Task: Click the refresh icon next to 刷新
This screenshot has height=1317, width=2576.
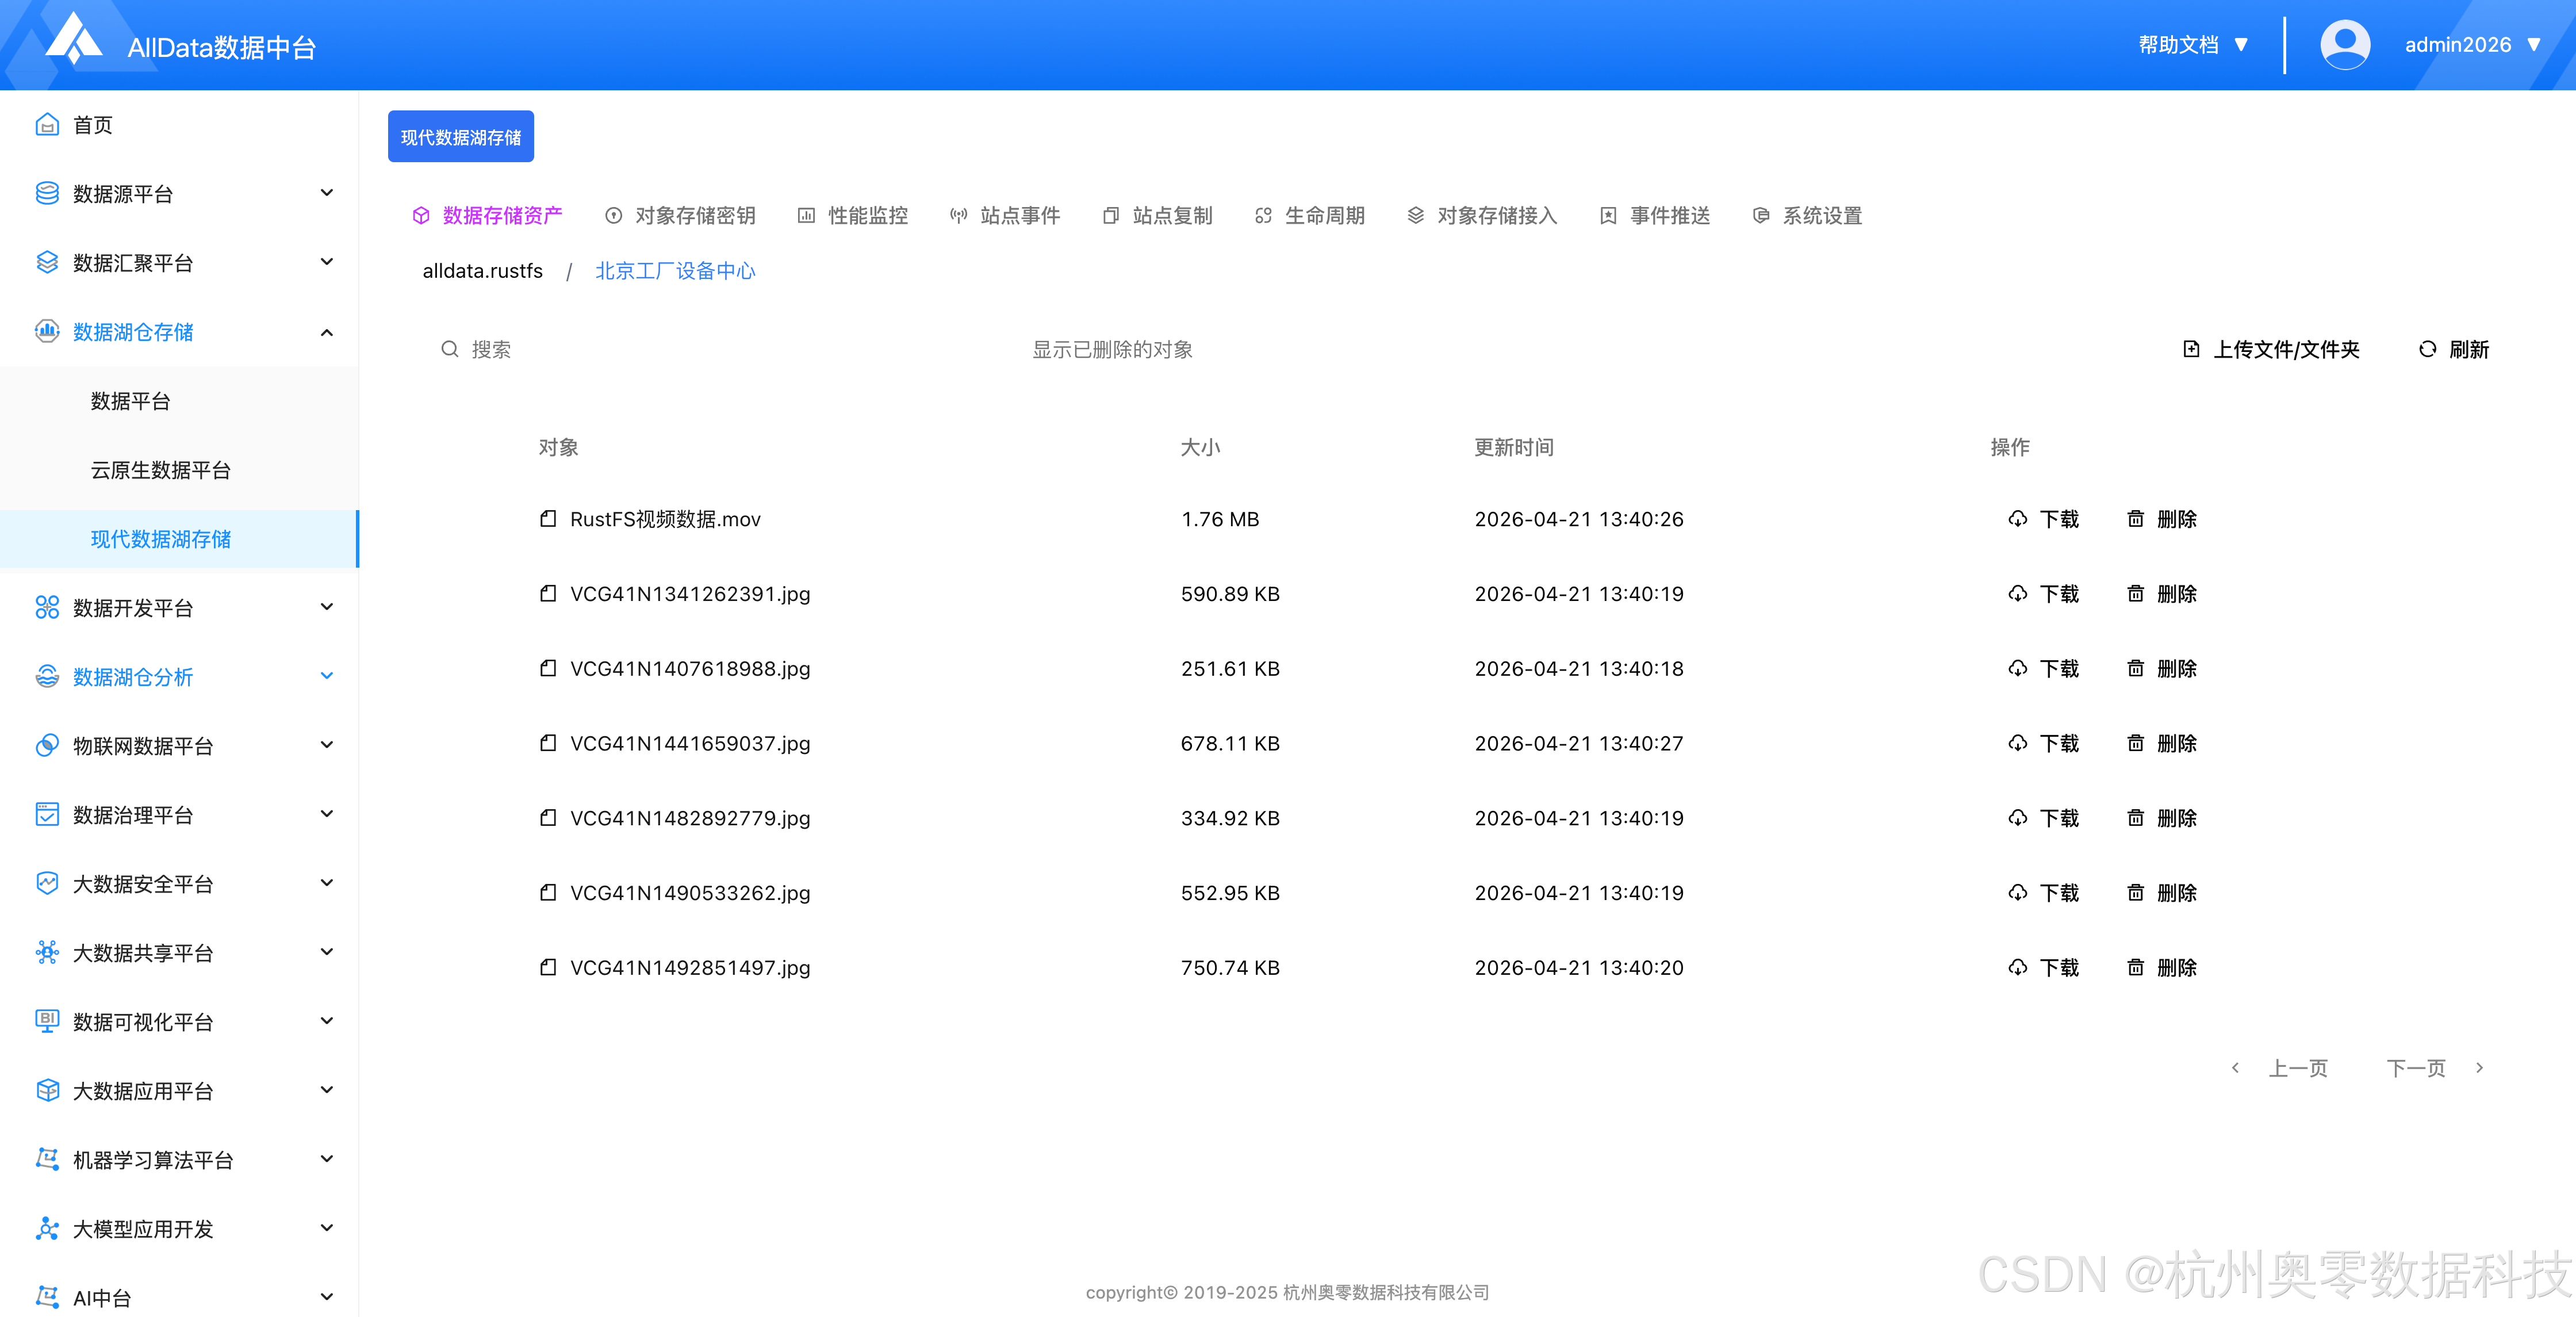Action: click(2427, 349)
